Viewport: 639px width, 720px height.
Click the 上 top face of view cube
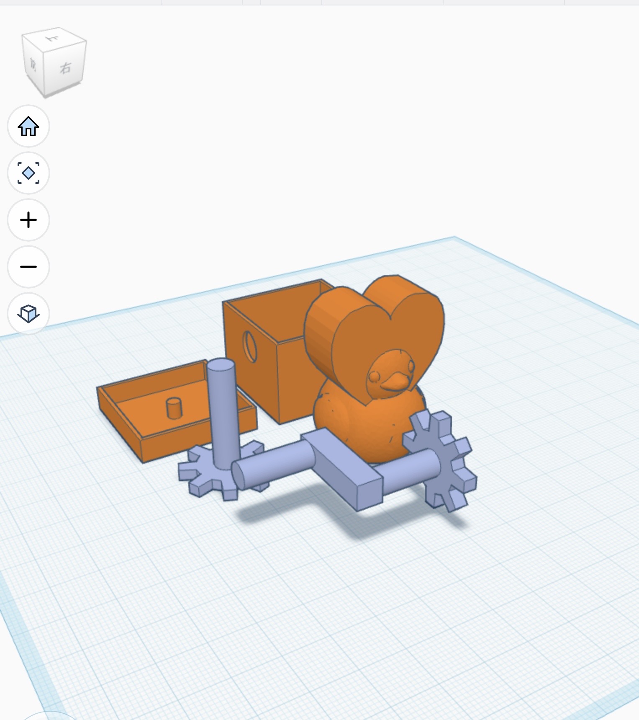[x=54, y=39]
